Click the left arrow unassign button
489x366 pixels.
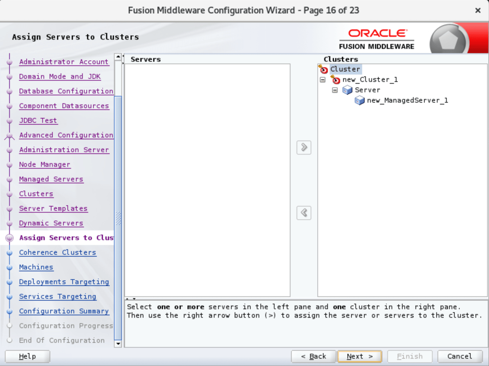point(304,213)
